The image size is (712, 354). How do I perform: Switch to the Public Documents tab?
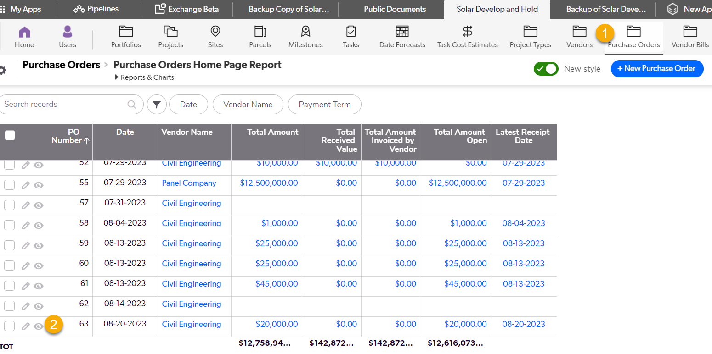point(395,9)
